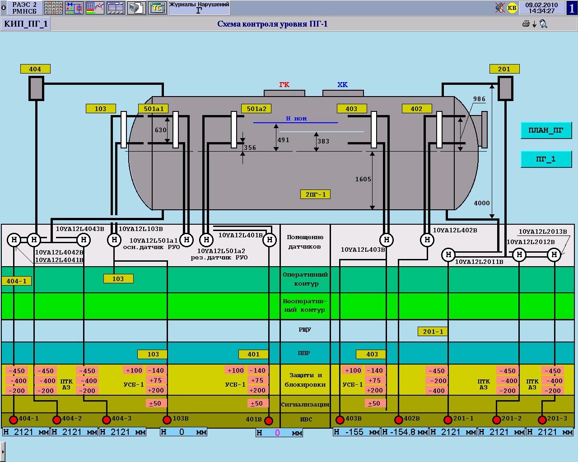Select sensor H circle 10YA12L2012B
The height and width of the screenshot is (462, 578).
(519, 255)
